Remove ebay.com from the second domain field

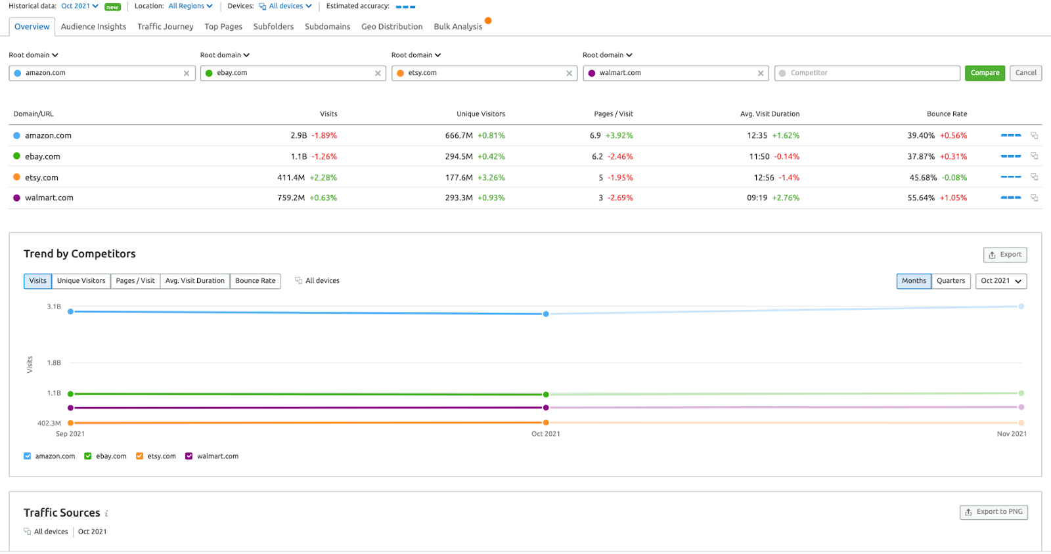(x=378, y=74)
